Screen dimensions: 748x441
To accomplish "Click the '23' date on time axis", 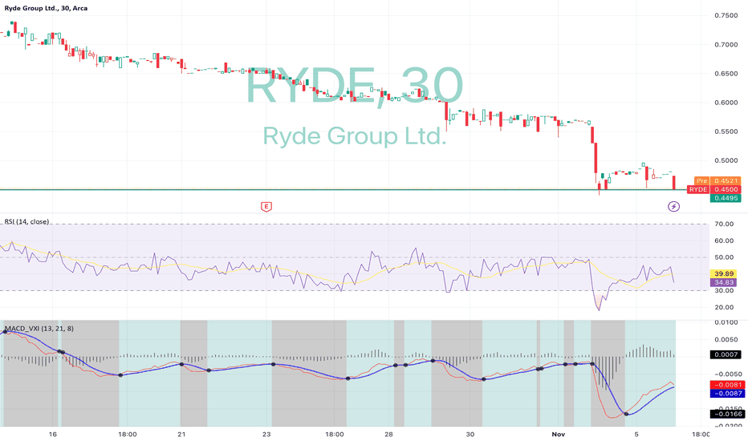I will 266,435.
